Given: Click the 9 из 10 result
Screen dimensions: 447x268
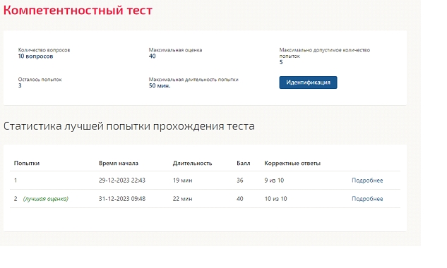Looking at the screenshot, I should [274, 181].
